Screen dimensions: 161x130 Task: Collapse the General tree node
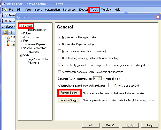21,26
